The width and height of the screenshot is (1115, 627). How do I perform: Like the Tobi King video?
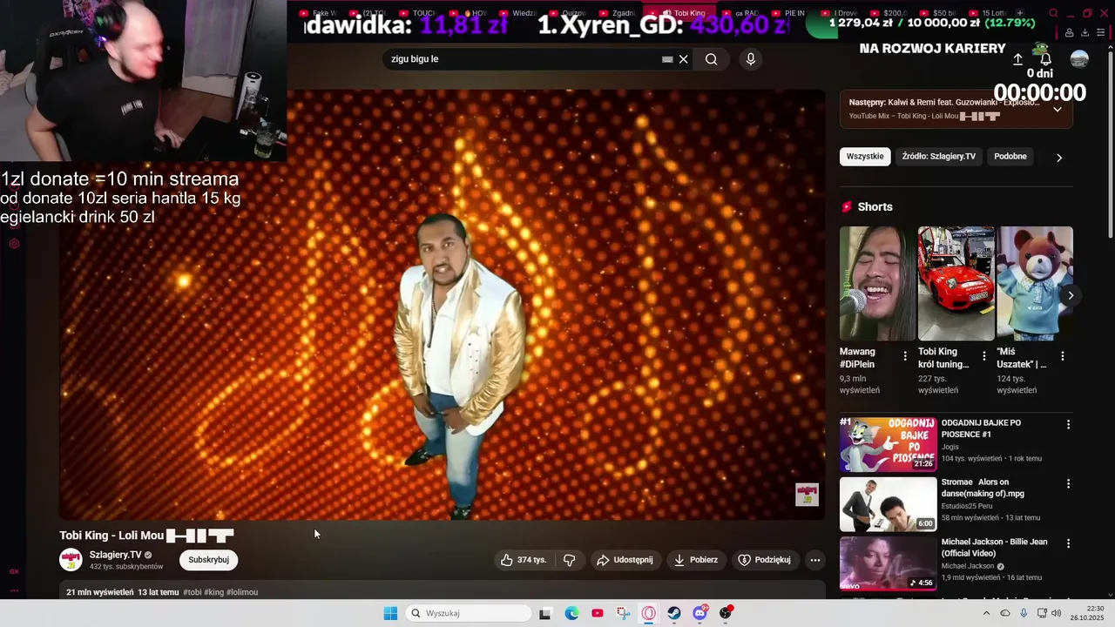pyautogui.click(x=524, y=560)
